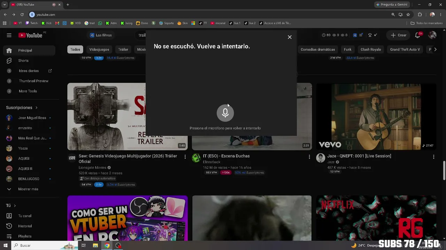Image resolution: width=446 pixels, height=250 pixels.
Task: Select the Todos filter chip
Action: pyautogui.click(x=75, y=49)
